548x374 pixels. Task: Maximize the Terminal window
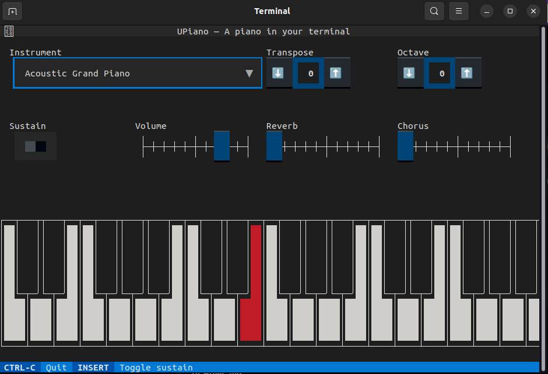pos(510,11)
